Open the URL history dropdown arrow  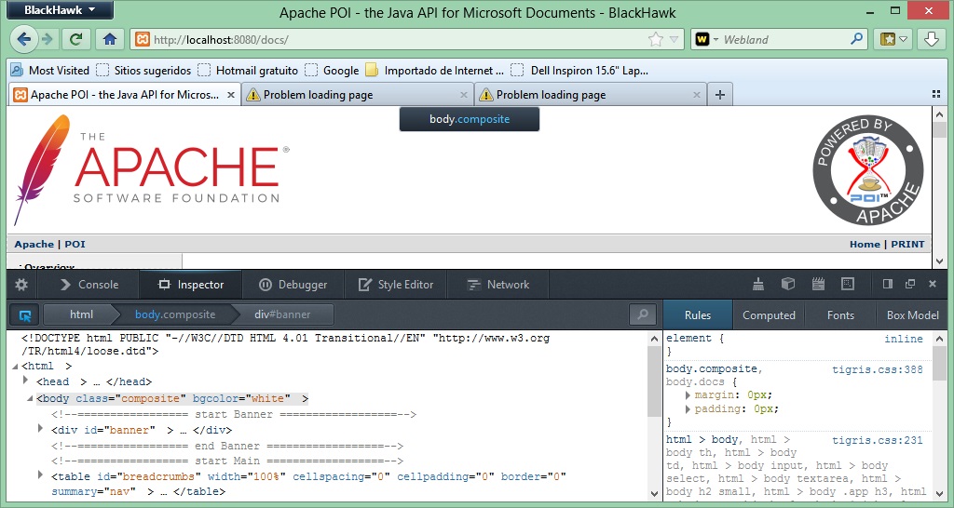coord(675,39)
